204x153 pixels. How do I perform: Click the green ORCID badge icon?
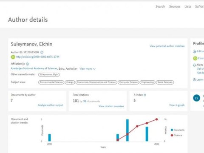pos(13,57)
